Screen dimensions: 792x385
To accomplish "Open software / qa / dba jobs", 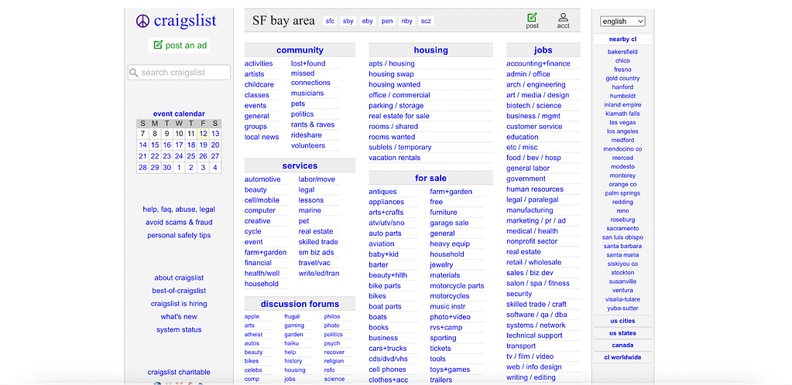I will click(537, 315).
